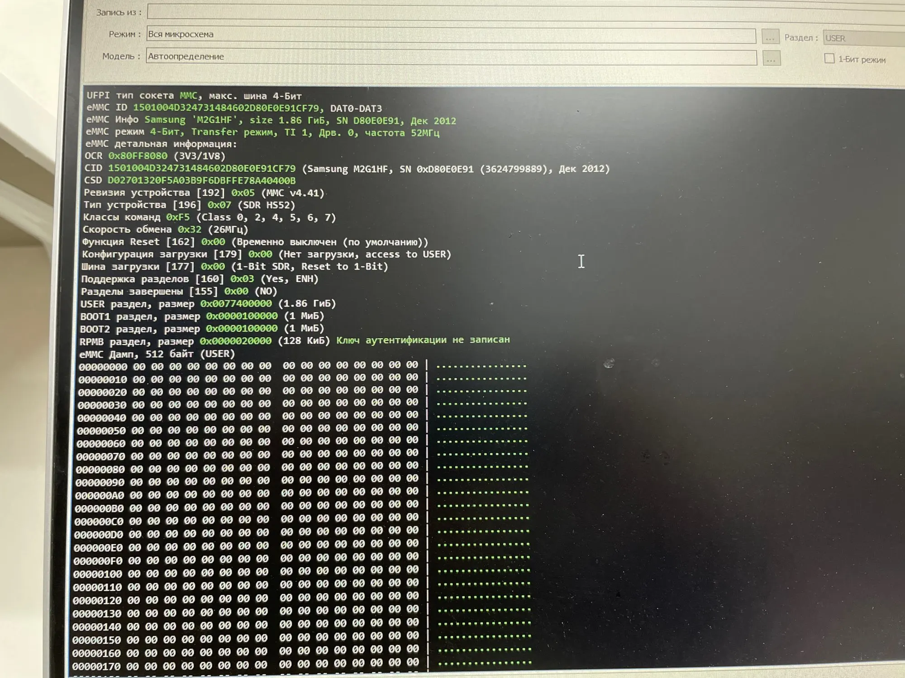The height and width of the screenshot is (678, 905).
Task: Click the 'Конфигурация загрузки [179]' log line
Action: [266, 254]
